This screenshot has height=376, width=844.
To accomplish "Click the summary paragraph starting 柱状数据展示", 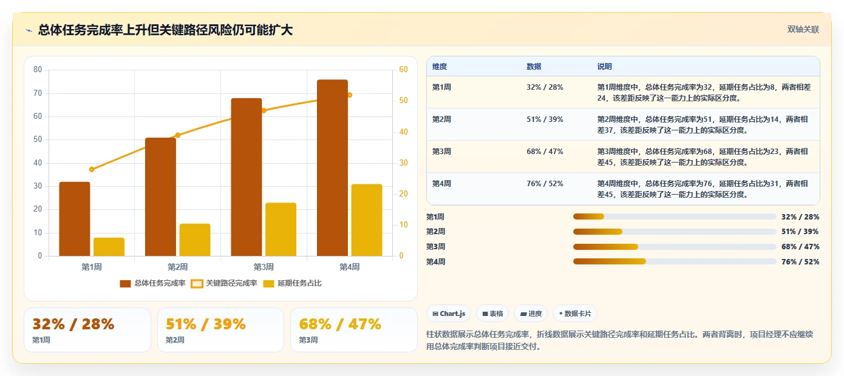I will click(620, 341).
